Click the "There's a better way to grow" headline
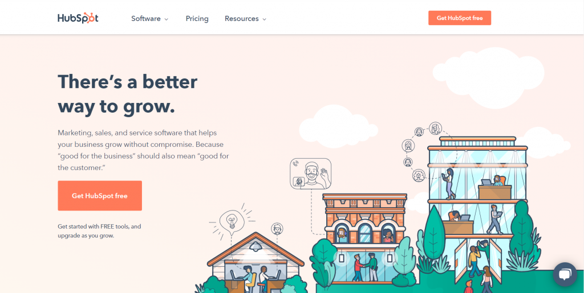 (128, 94)
